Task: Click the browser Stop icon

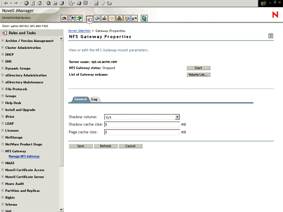Action: tap(26, 3)
